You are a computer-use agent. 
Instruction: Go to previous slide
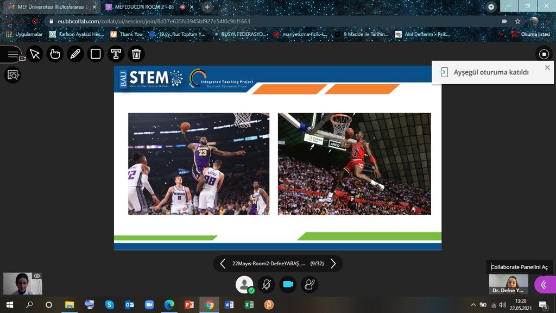tap(223, 264)
